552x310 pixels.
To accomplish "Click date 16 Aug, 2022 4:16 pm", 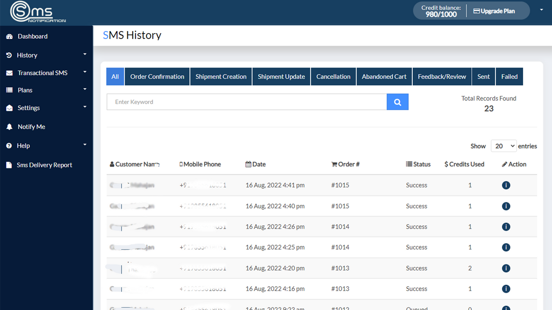I will tap(275, 289).
